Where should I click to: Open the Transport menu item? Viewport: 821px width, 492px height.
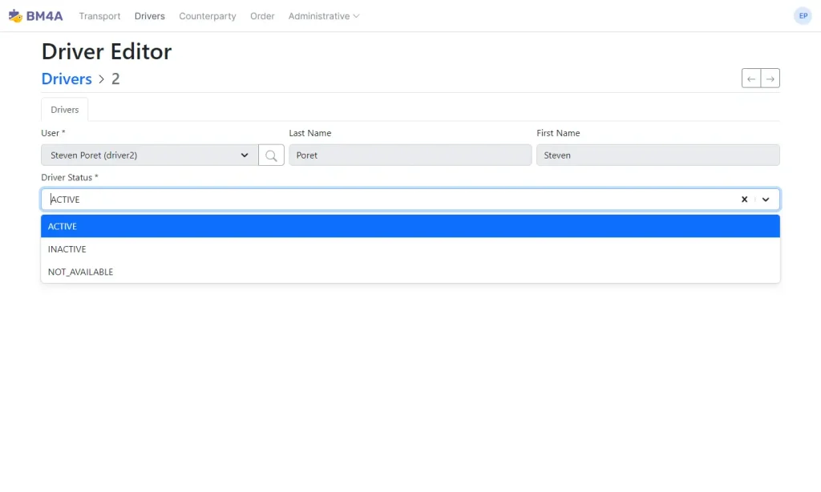tap(99, 16)
